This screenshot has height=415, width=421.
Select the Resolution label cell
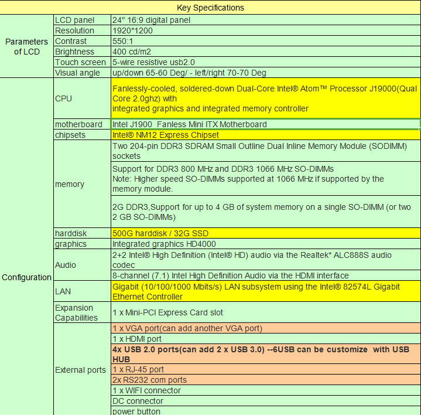click(82, 30)
